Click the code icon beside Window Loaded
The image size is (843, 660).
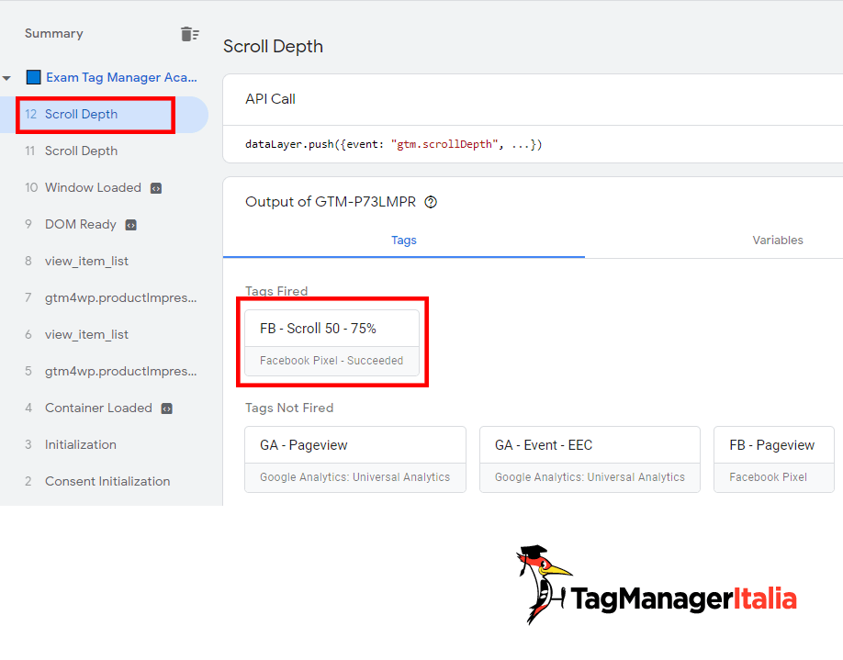156,188
